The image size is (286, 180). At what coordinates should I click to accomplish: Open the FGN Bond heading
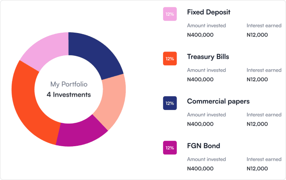click(x=203, y=146)
